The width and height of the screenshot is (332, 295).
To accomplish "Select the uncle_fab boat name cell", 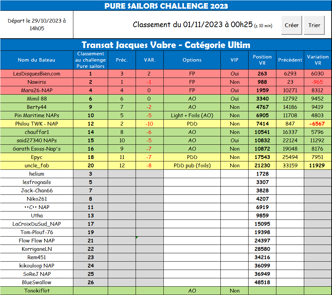I will coord(37,166).
